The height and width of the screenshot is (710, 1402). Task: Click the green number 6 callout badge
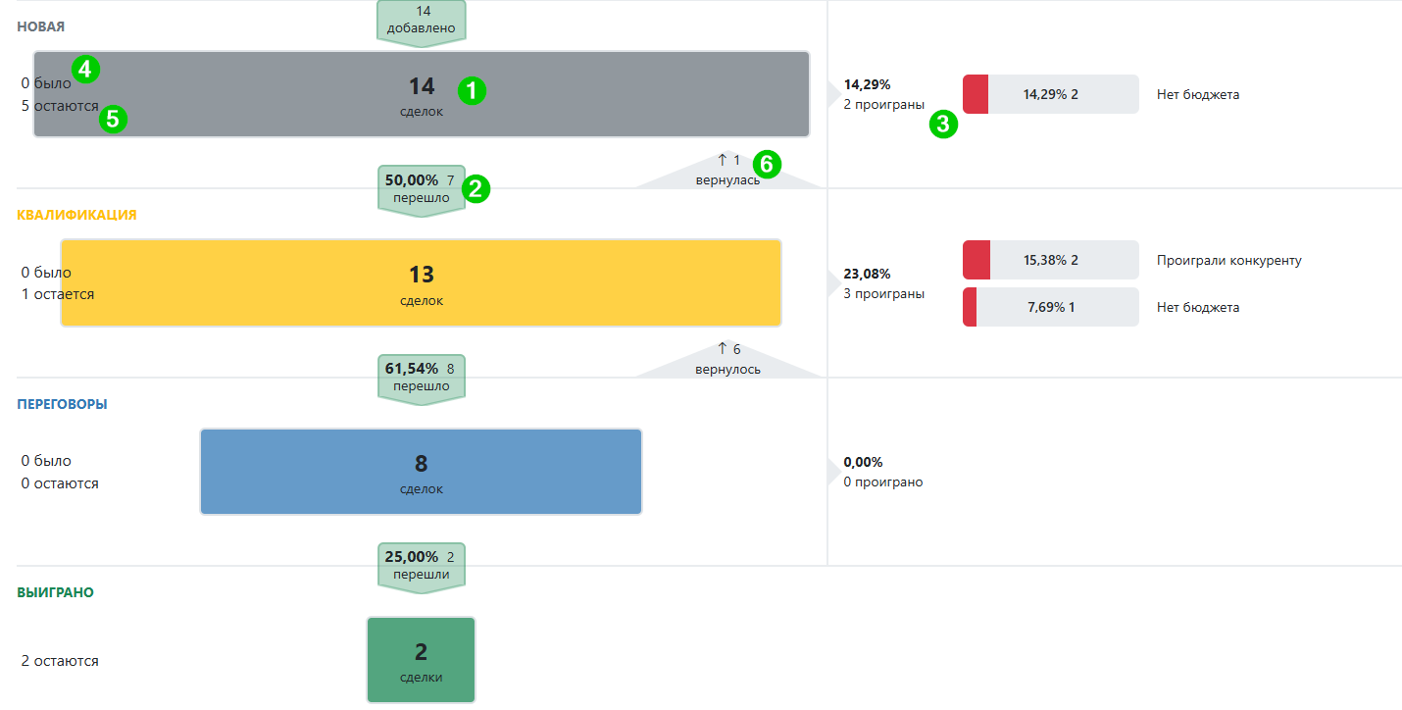[766, 165]
